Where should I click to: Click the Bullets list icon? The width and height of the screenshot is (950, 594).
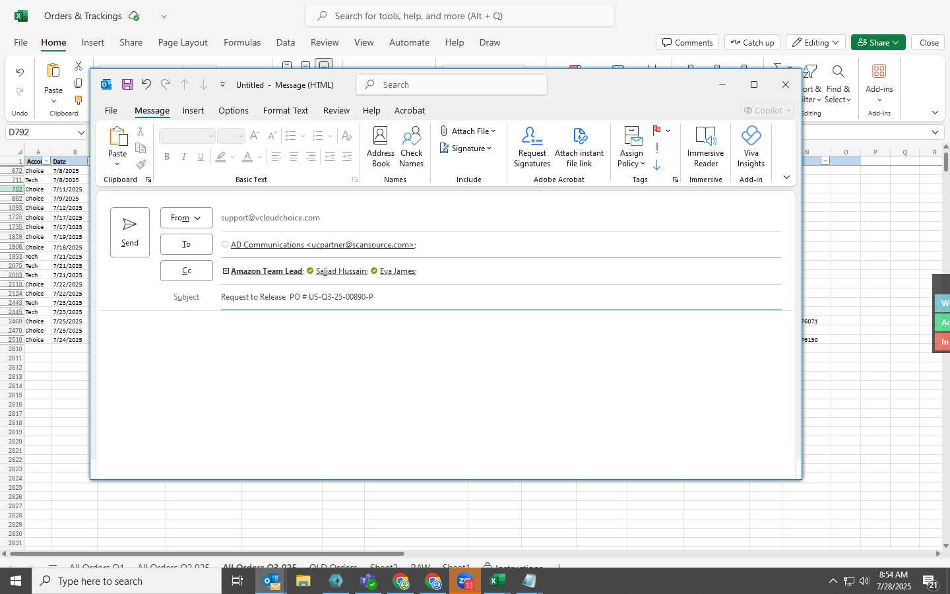pyautogui.click(x=290, y=136)
